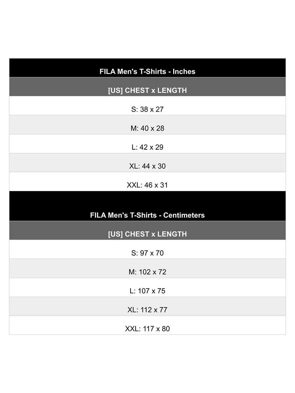Select the 'M: 102 x 72' row

click(147, 272)
